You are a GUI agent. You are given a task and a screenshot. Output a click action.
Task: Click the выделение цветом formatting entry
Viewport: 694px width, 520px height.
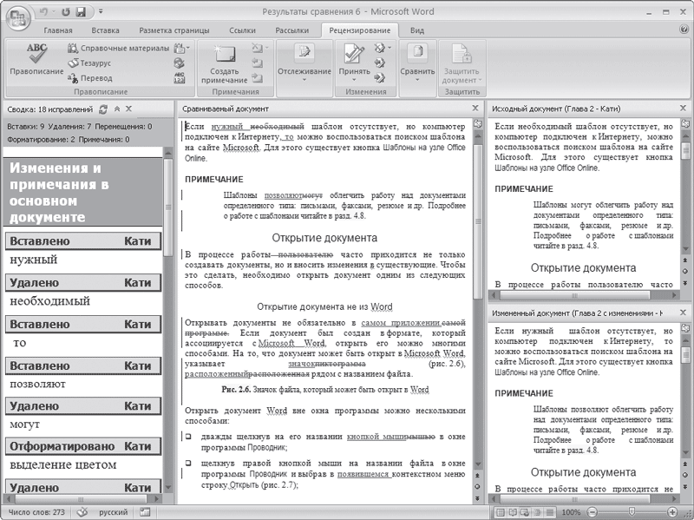click(62, 464)
